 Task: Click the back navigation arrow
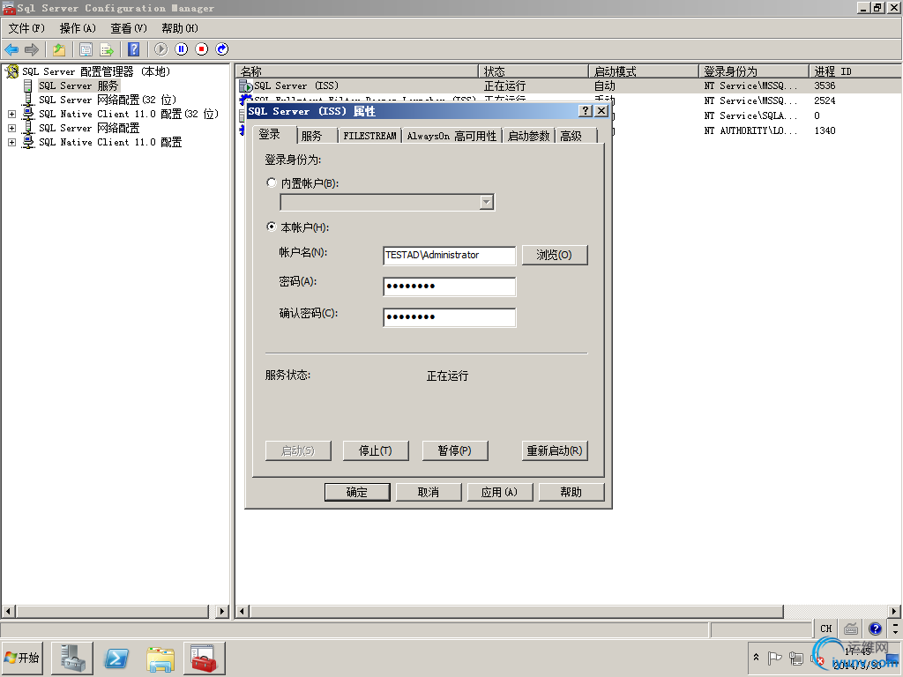[10, 48]
